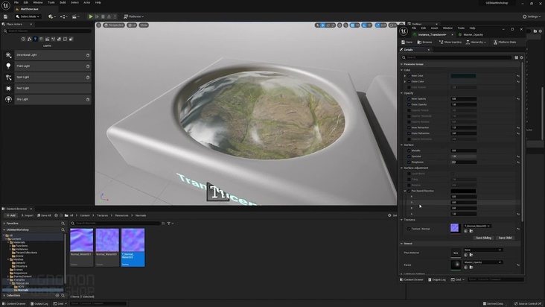Screen dimensions: 545x307
Task: Toggle the Inner Refraction override checkbox
Action: point(407,127)
